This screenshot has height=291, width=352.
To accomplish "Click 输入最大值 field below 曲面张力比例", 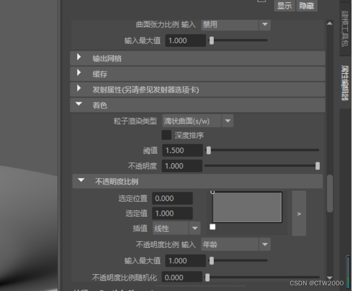I will coord(185,41).
